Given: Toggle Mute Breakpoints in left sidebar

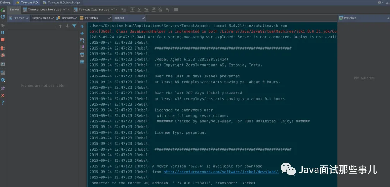Looking at the screenshot, I should point(3,55).
